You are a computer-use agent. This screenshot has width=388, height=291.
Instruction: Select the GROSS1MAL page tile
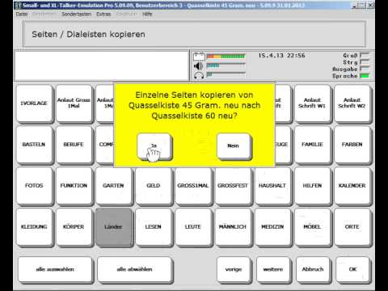point(193,186)
